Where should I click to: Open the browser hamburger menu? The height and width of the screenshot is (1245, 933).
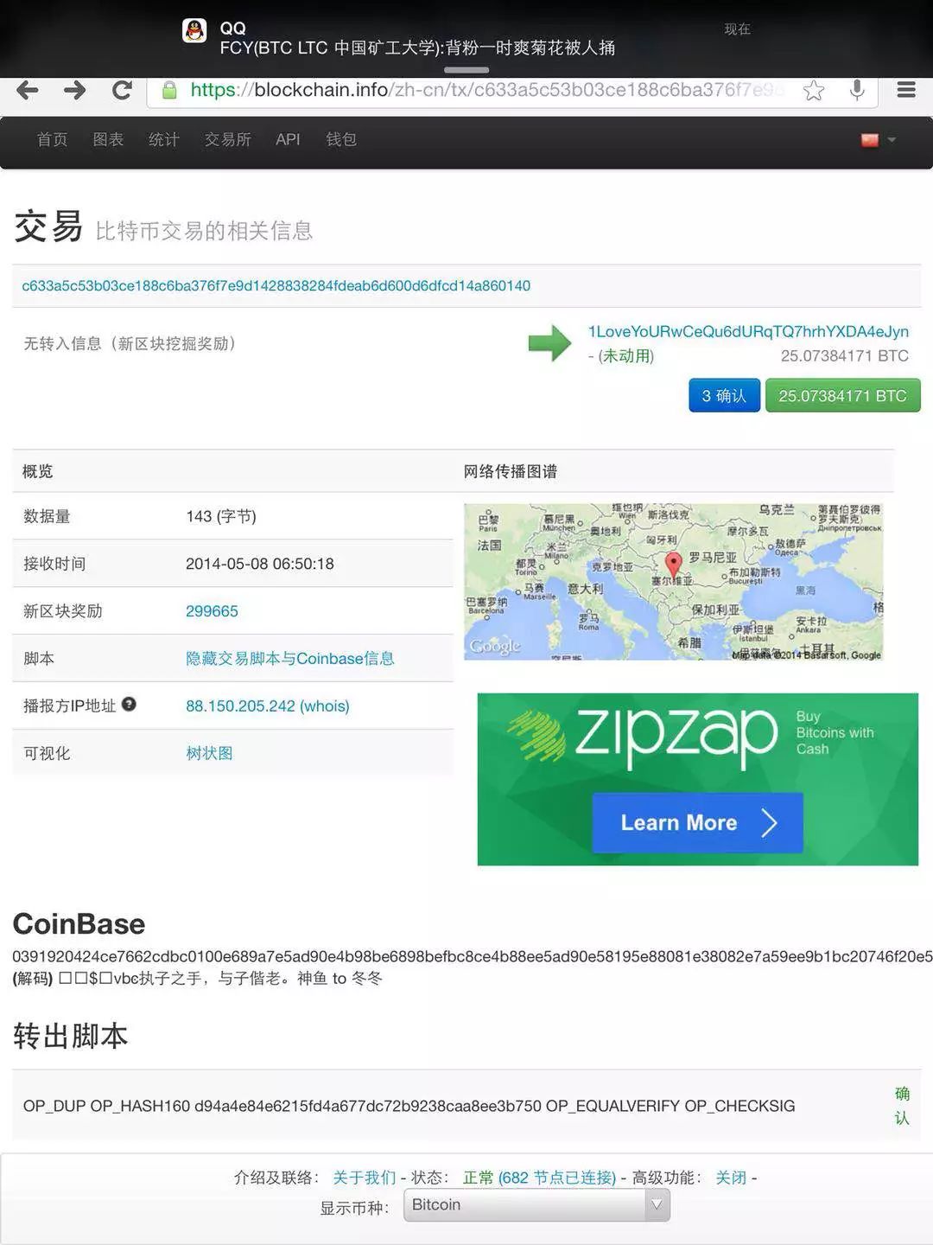tap(906, 90)
